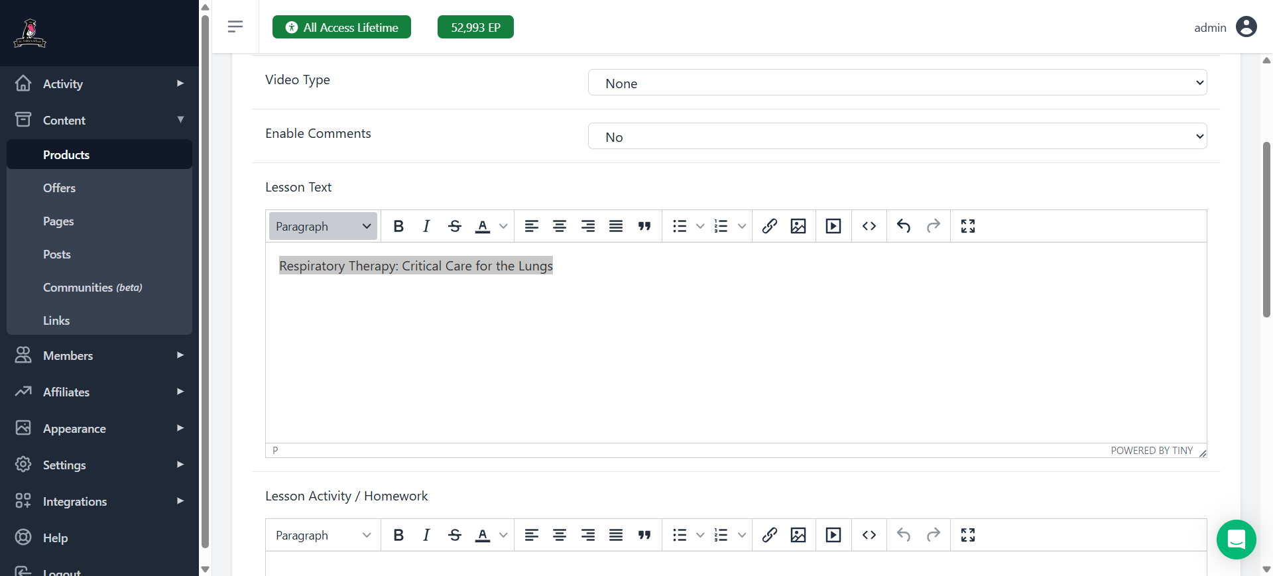The height and width of the screenshot is (576, 1273).
Task: Open Paragraph format dropdown in the Lesson Text editor
Action: tap(323, 226)
